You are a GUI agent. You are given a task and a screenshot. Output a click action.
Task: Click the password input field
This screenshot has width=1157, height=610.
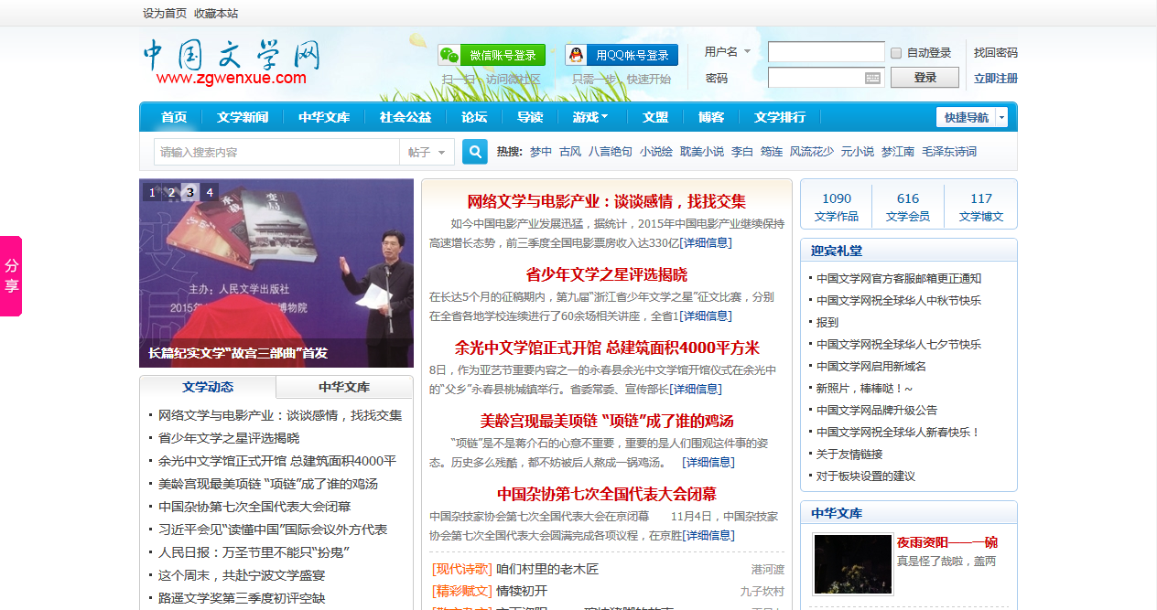point(827,78)
